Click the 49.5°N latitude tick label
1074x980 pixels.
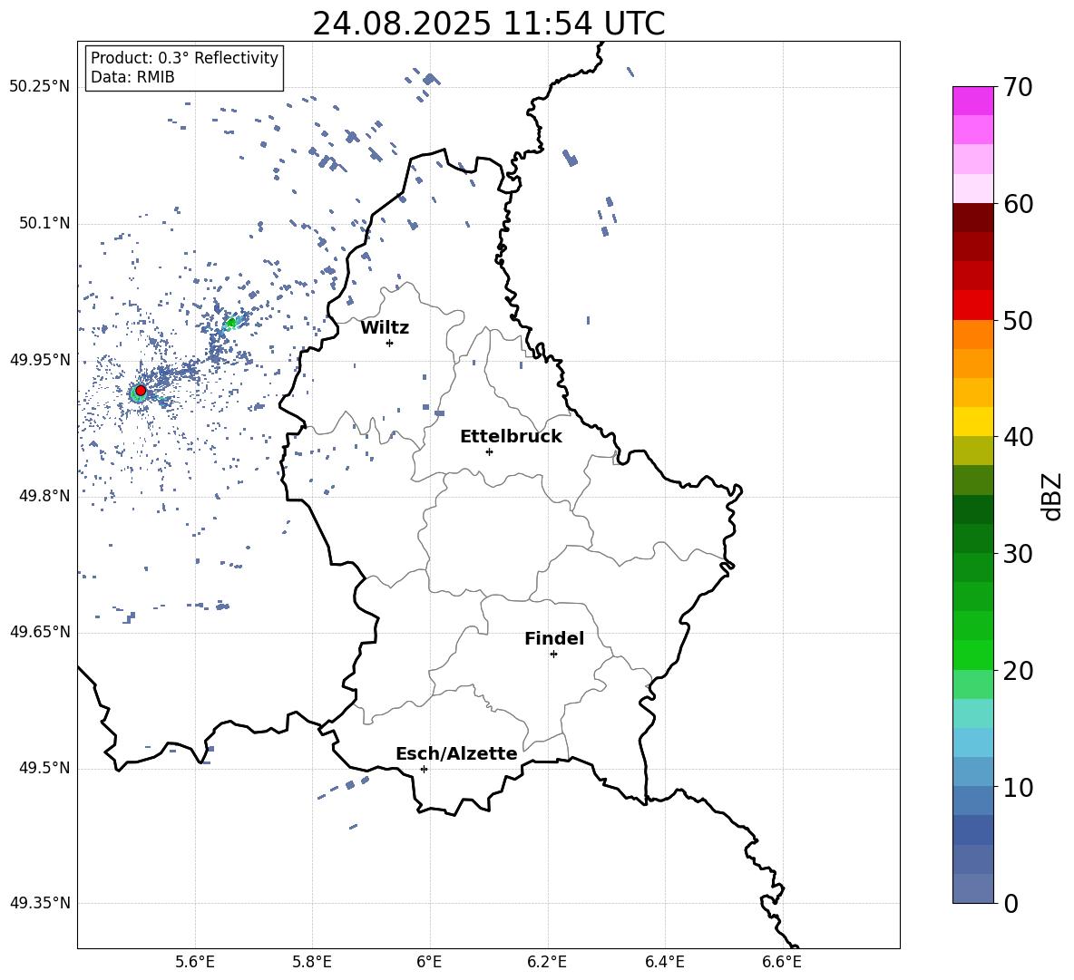point(44,768)
